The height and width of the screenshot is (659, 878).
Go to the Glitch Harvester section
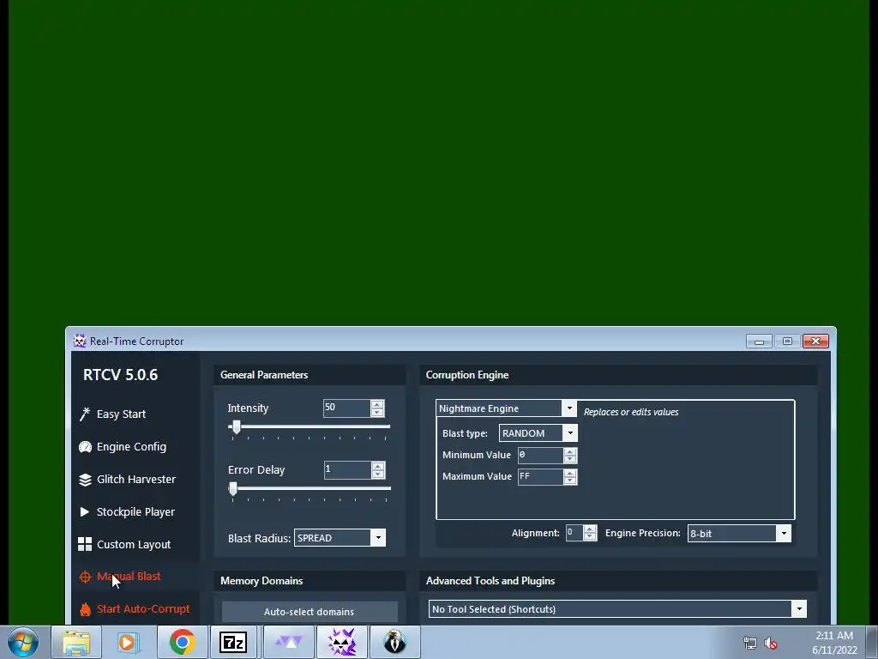pos(136,479)
